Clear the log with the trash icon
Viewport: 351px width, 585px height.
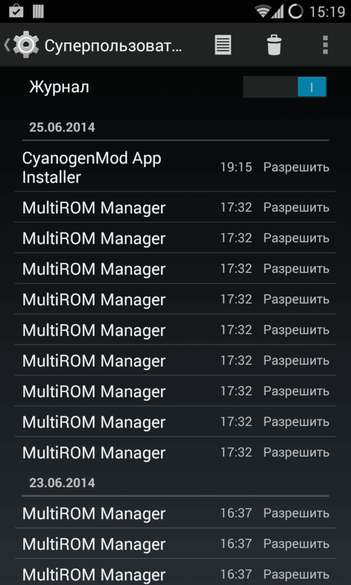point(274,45)
